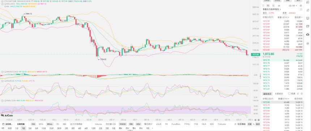Image resolution: width=311 pixels, height=131 pixels.
Task: Click the TVolume indicator
Action: coord(222,124)
